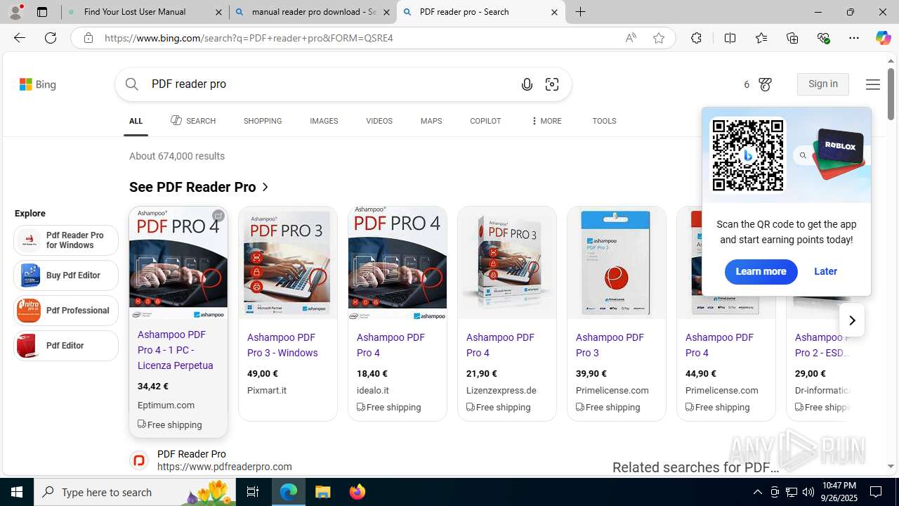Show hidden tray icons

[757, 492]
